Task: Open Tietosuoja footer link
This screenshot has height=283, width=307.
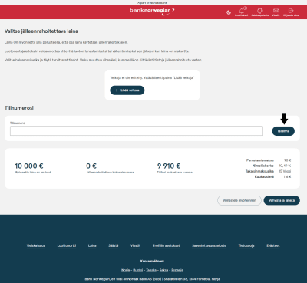Action: 246,245
